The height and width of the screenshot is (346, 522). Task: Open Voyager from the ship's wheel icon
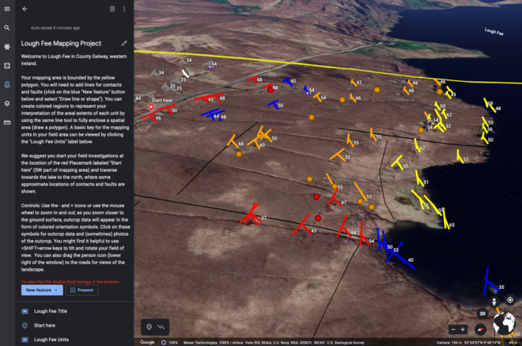point(6,47)
